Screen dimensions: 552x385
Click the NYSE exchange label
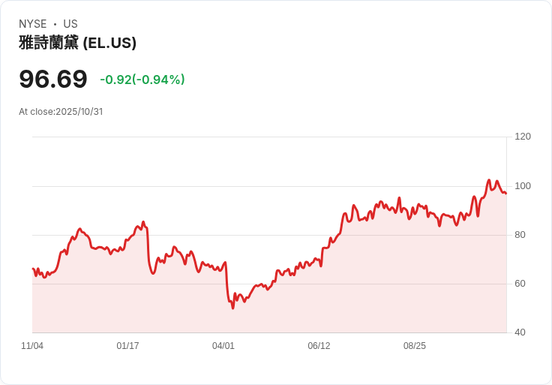pyautogui.click(x=32, y=24)
